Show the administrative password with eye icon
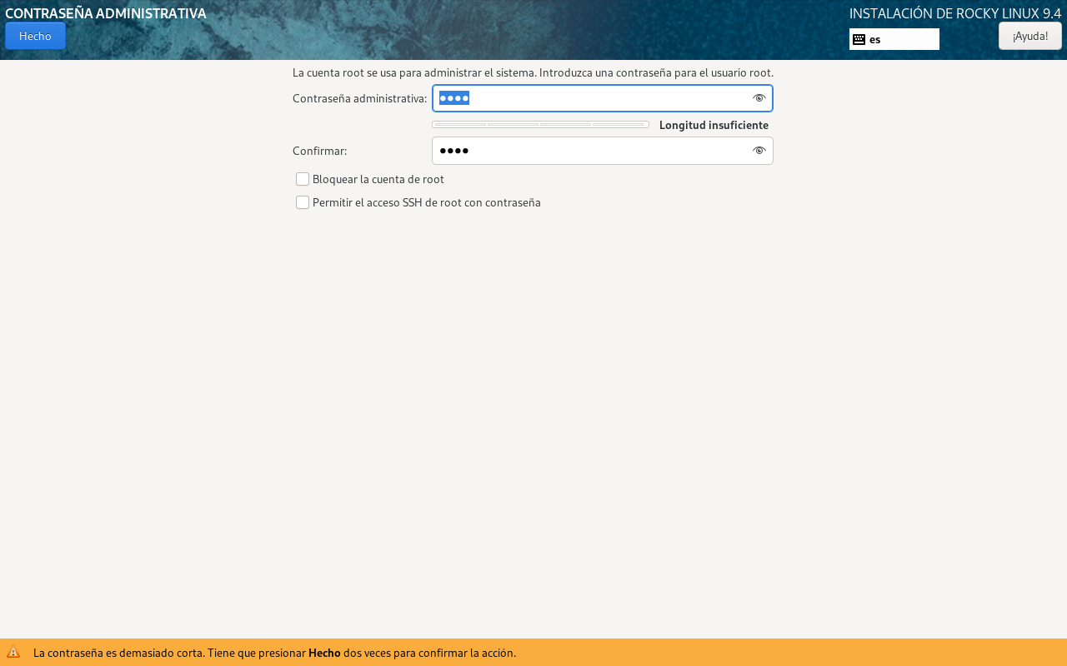Image resolution: width=1067 pixels, height=666 pixels. pyautogui.click(x=759, y=98)
